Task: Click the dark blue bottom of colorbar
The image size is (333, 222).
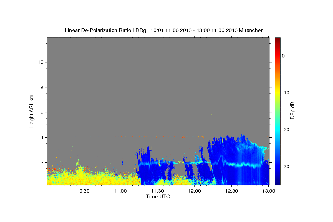Action: coord(277,182)
